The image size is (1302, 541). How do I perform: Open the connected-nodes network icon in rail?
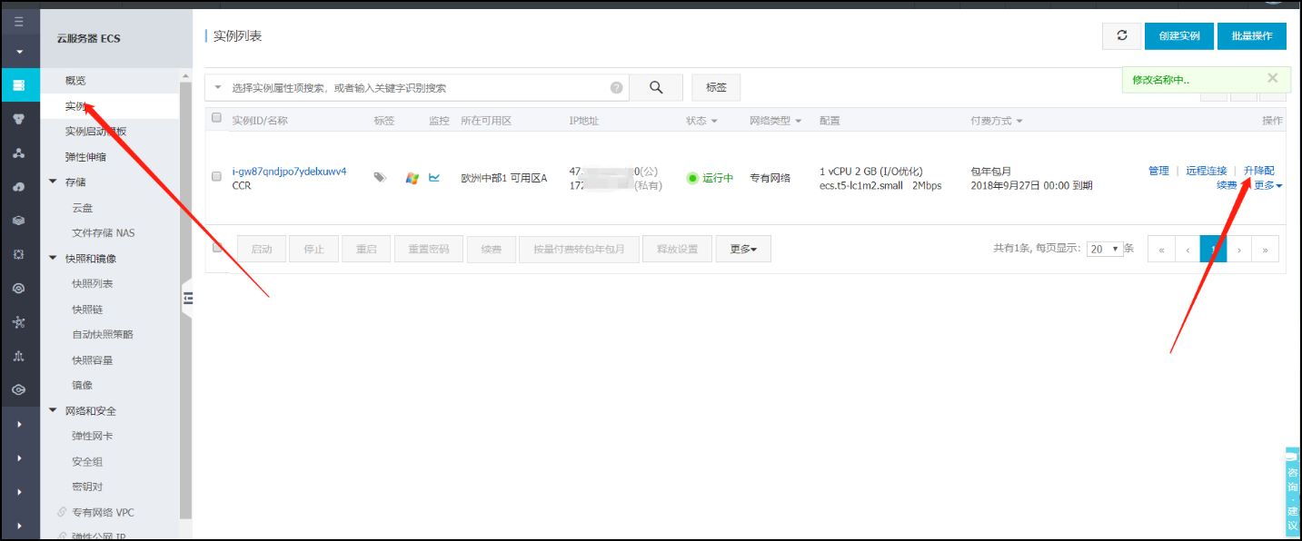tap(19, 322)
